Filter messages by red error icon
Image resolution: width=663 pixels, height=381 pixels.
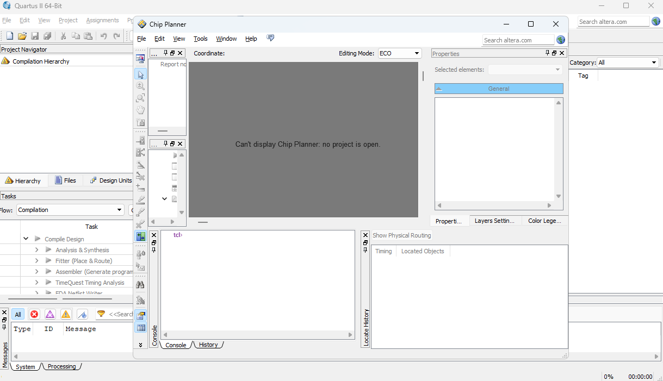click(34, 314)
